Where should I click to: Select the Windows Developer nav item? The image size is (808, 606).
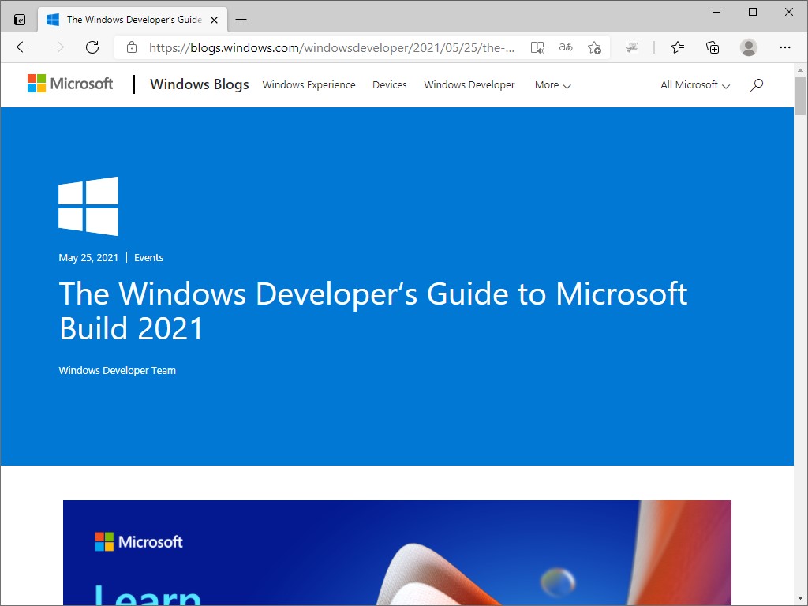pos(469,84)
